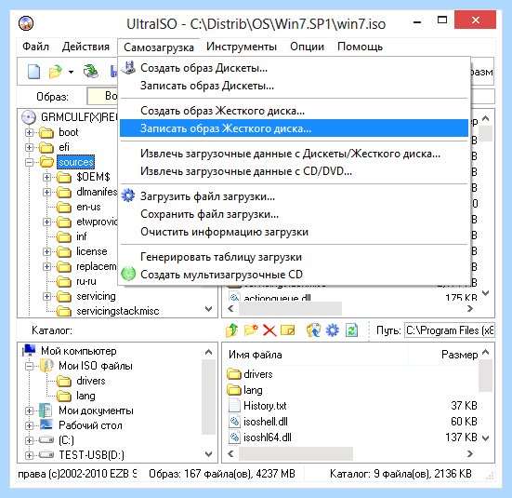Click the New folder icon in catalog toolbar

251,330
